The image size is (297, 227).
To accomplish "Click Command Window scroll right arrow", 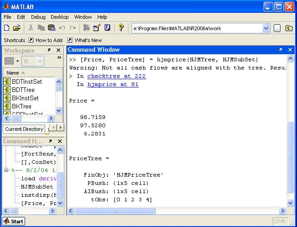I will tap(282, 211).
